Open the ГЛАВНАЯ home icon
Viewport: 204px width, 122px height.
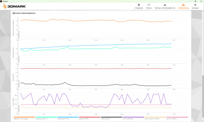(139, 5)
